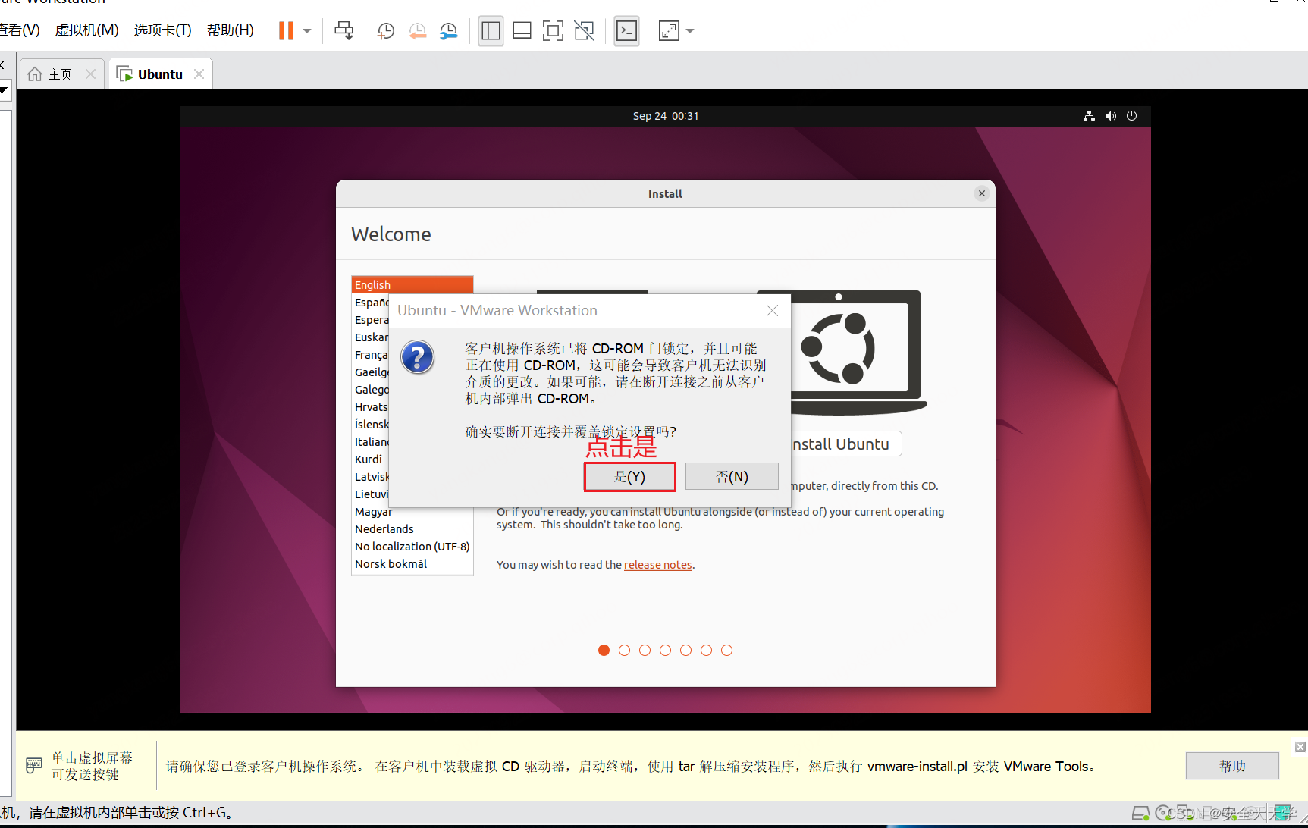Select Magyar in the language list
The width and height of the screenshot is (1308, 828).
tap(373, 512)
